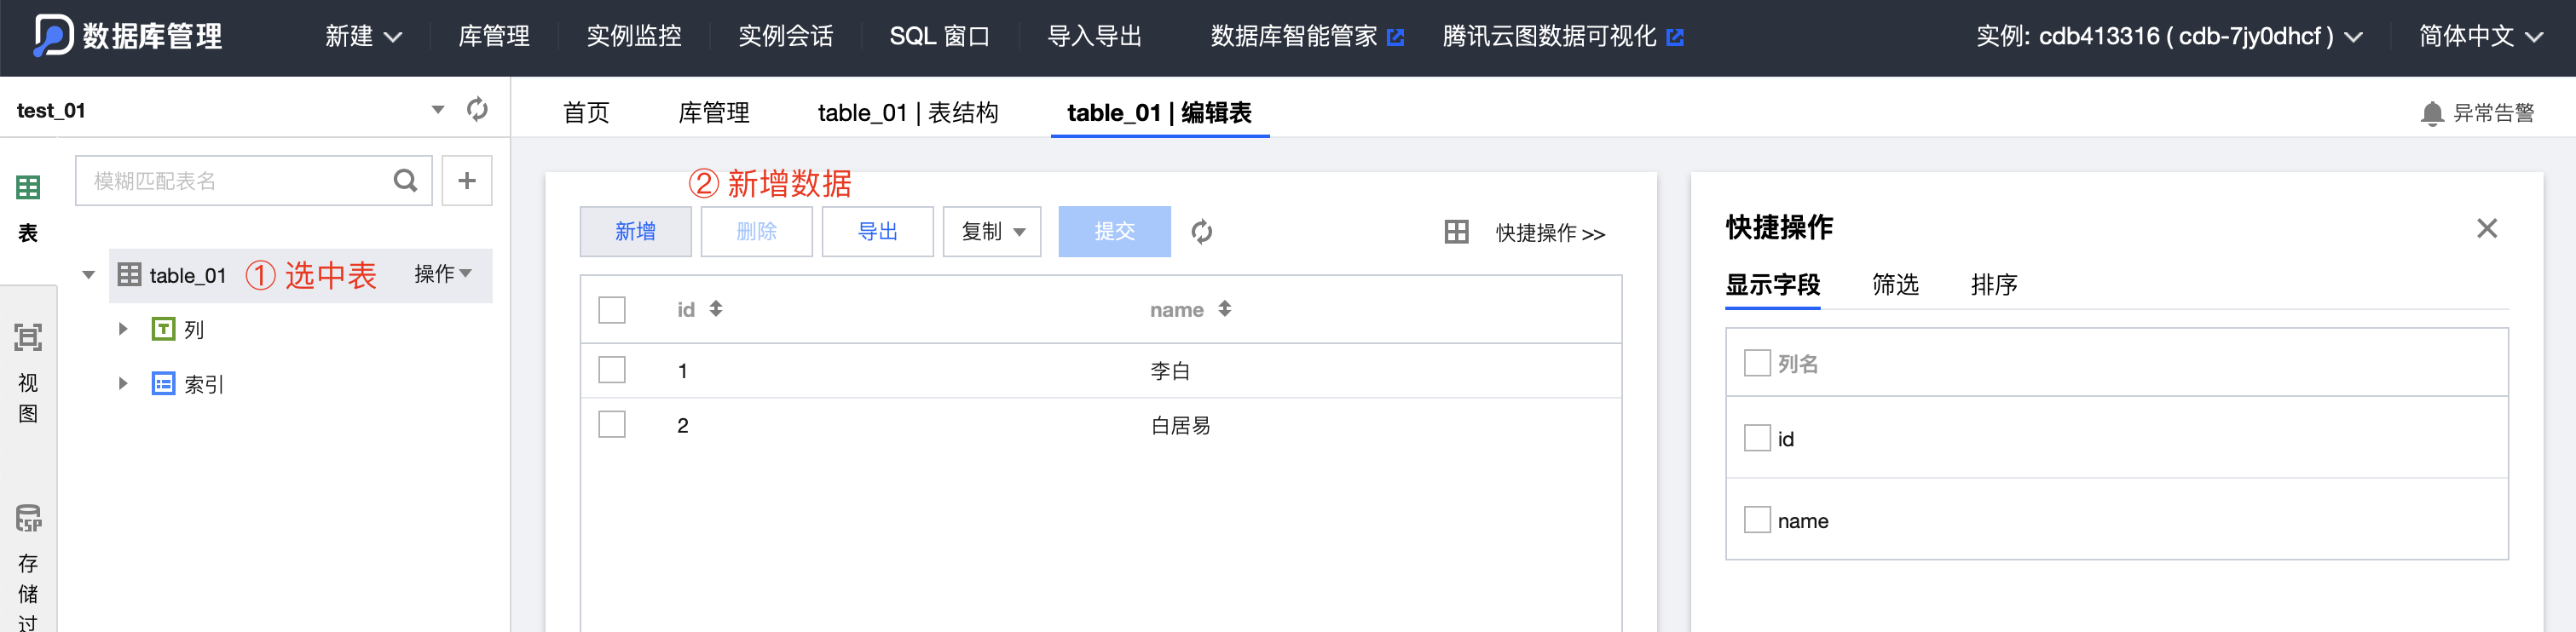Click the 模糊匹配表名 search field
2576x632 pixels.
pyautogui.click(x=237, y=181)
